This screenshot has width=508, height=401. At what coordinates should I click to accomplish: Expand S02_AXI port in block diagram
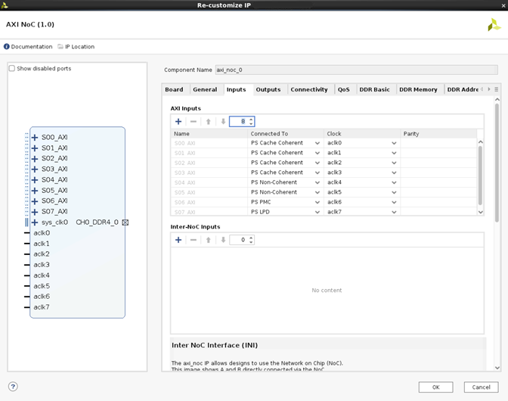35,159
